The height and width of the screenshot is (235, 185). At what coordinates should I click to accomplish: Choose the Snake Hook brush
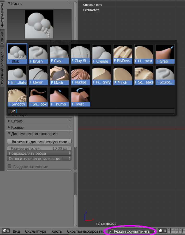coord(38,97)
